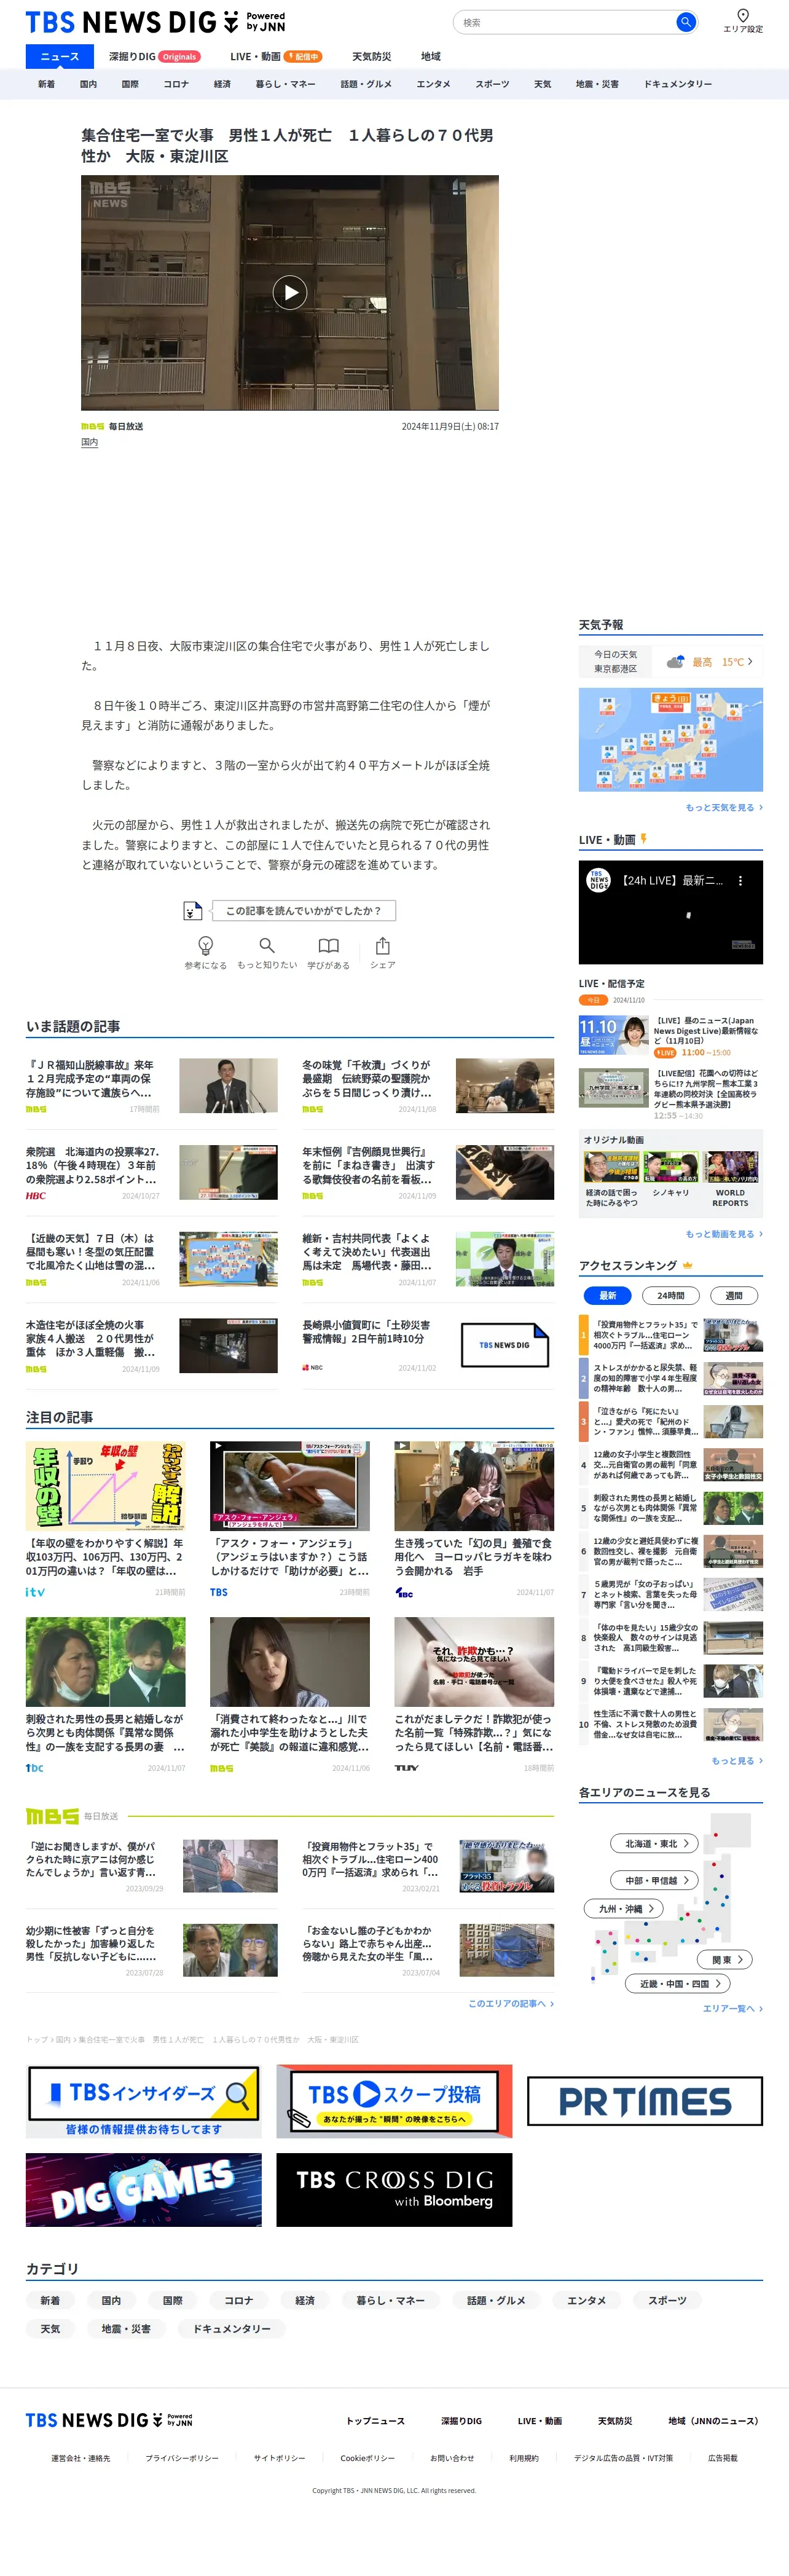This screenshot has width=789, height=2576.
Task: Open the TBSスクープ投稿 banner
Action: click(394, 2101)
